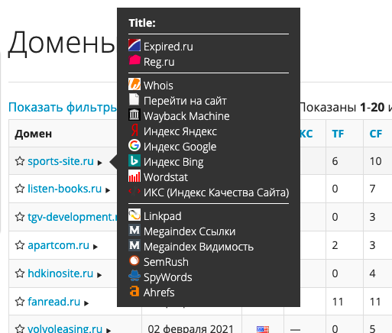The height and width of the screenshot is (333, 392).
Task: Star the hdkinosite.ru domain
Action: (20, 273)
